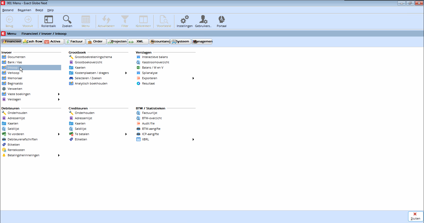Click Menu in the breadcrumb bar
Viewport: 424px width, 223px height.
(12, 34)
